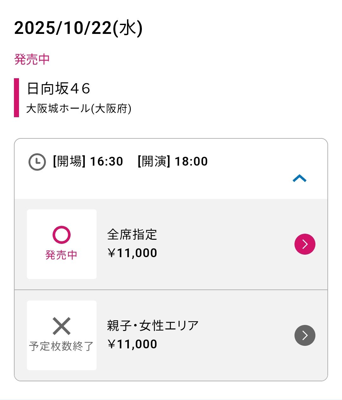
Task: Select the 2025/10/22(水) date heading
Action: 79,28
